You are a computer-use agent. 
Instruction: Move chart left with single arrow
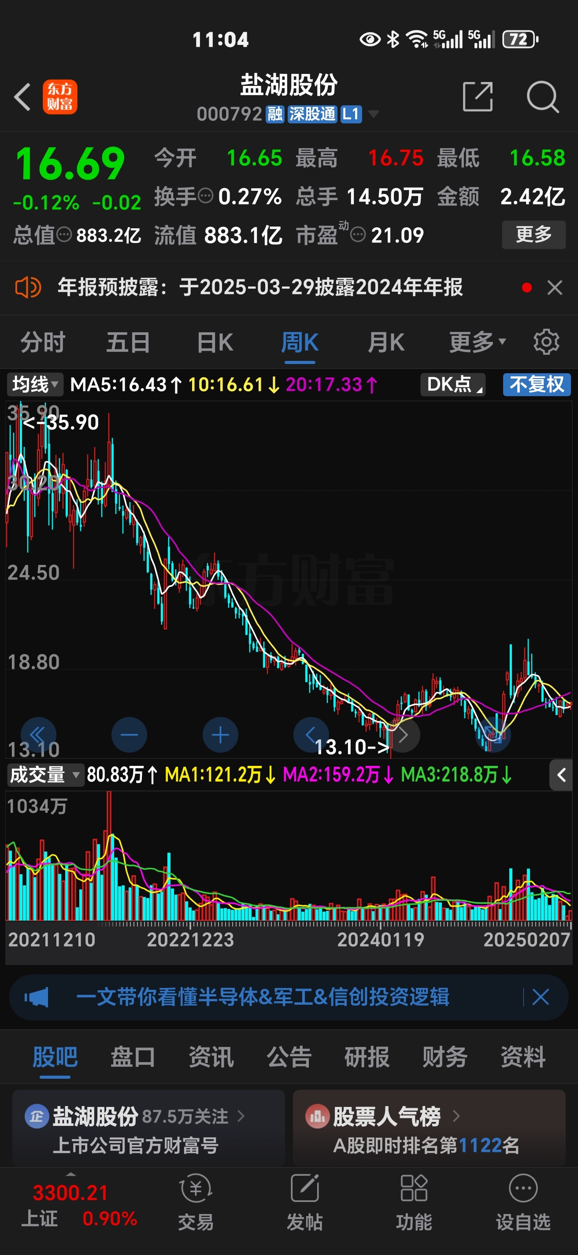coord(311,735)
